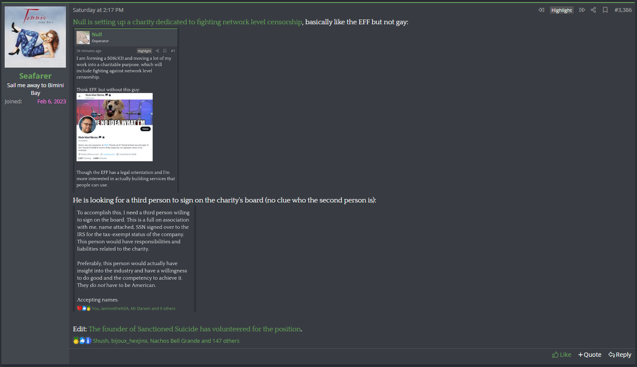637x367 pixels.
Task: Click the bookmark icon inside Null's quoted post
Action: click(x=165, y=51)
